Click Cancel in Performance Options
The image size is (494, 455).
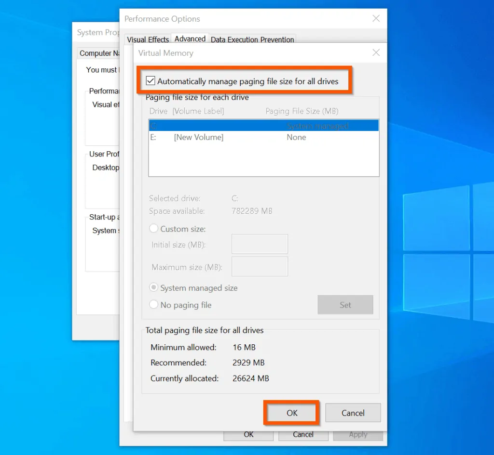pos(303,434)
